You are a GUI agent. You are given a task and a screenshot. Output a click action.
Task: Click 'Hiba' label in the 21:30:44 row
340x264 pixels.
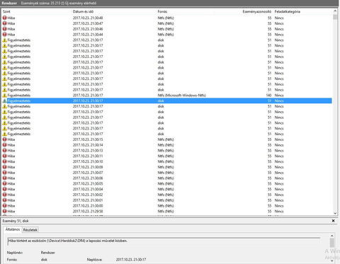tap(11, 35)
